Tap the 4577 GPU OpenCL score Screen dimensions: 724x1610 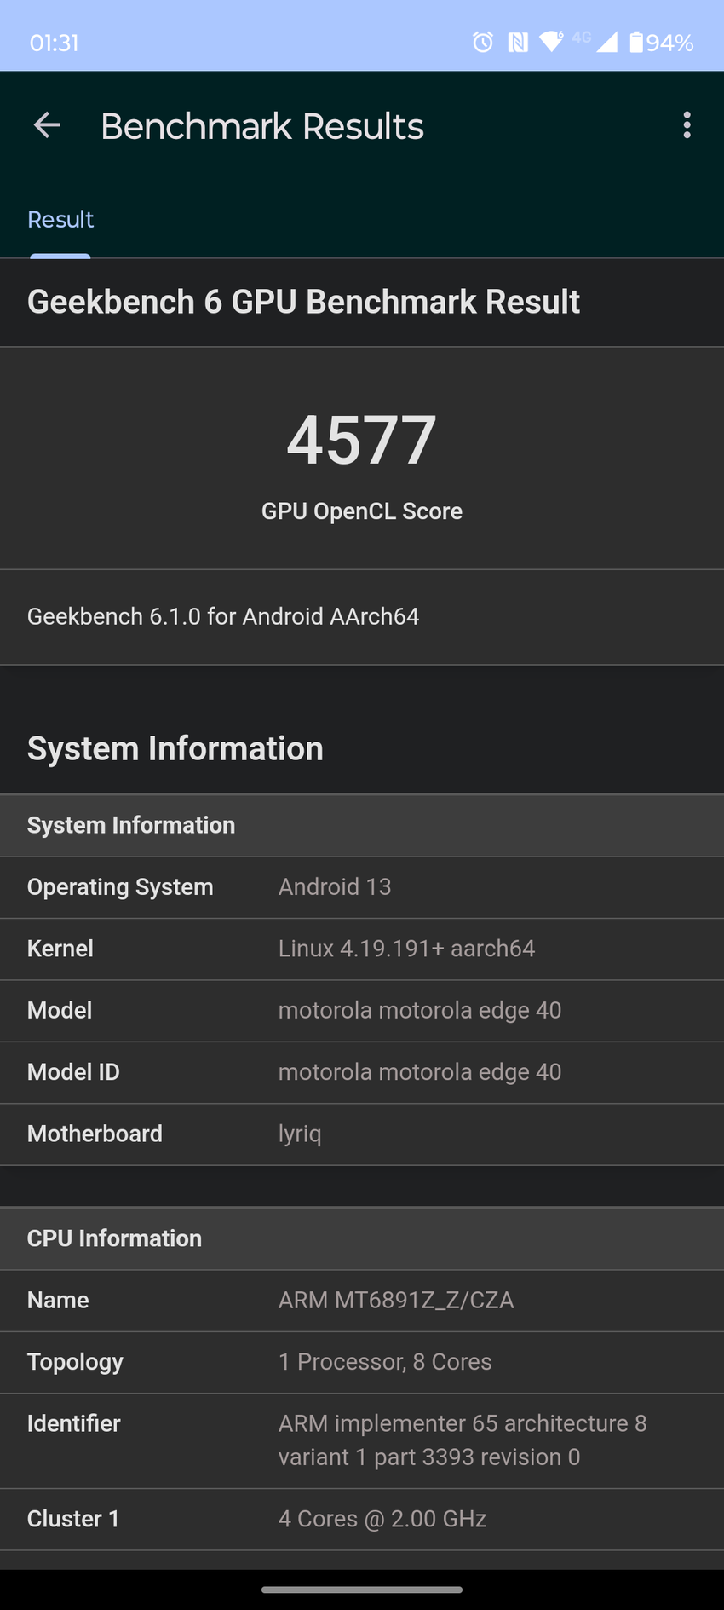tap(362, 441)
